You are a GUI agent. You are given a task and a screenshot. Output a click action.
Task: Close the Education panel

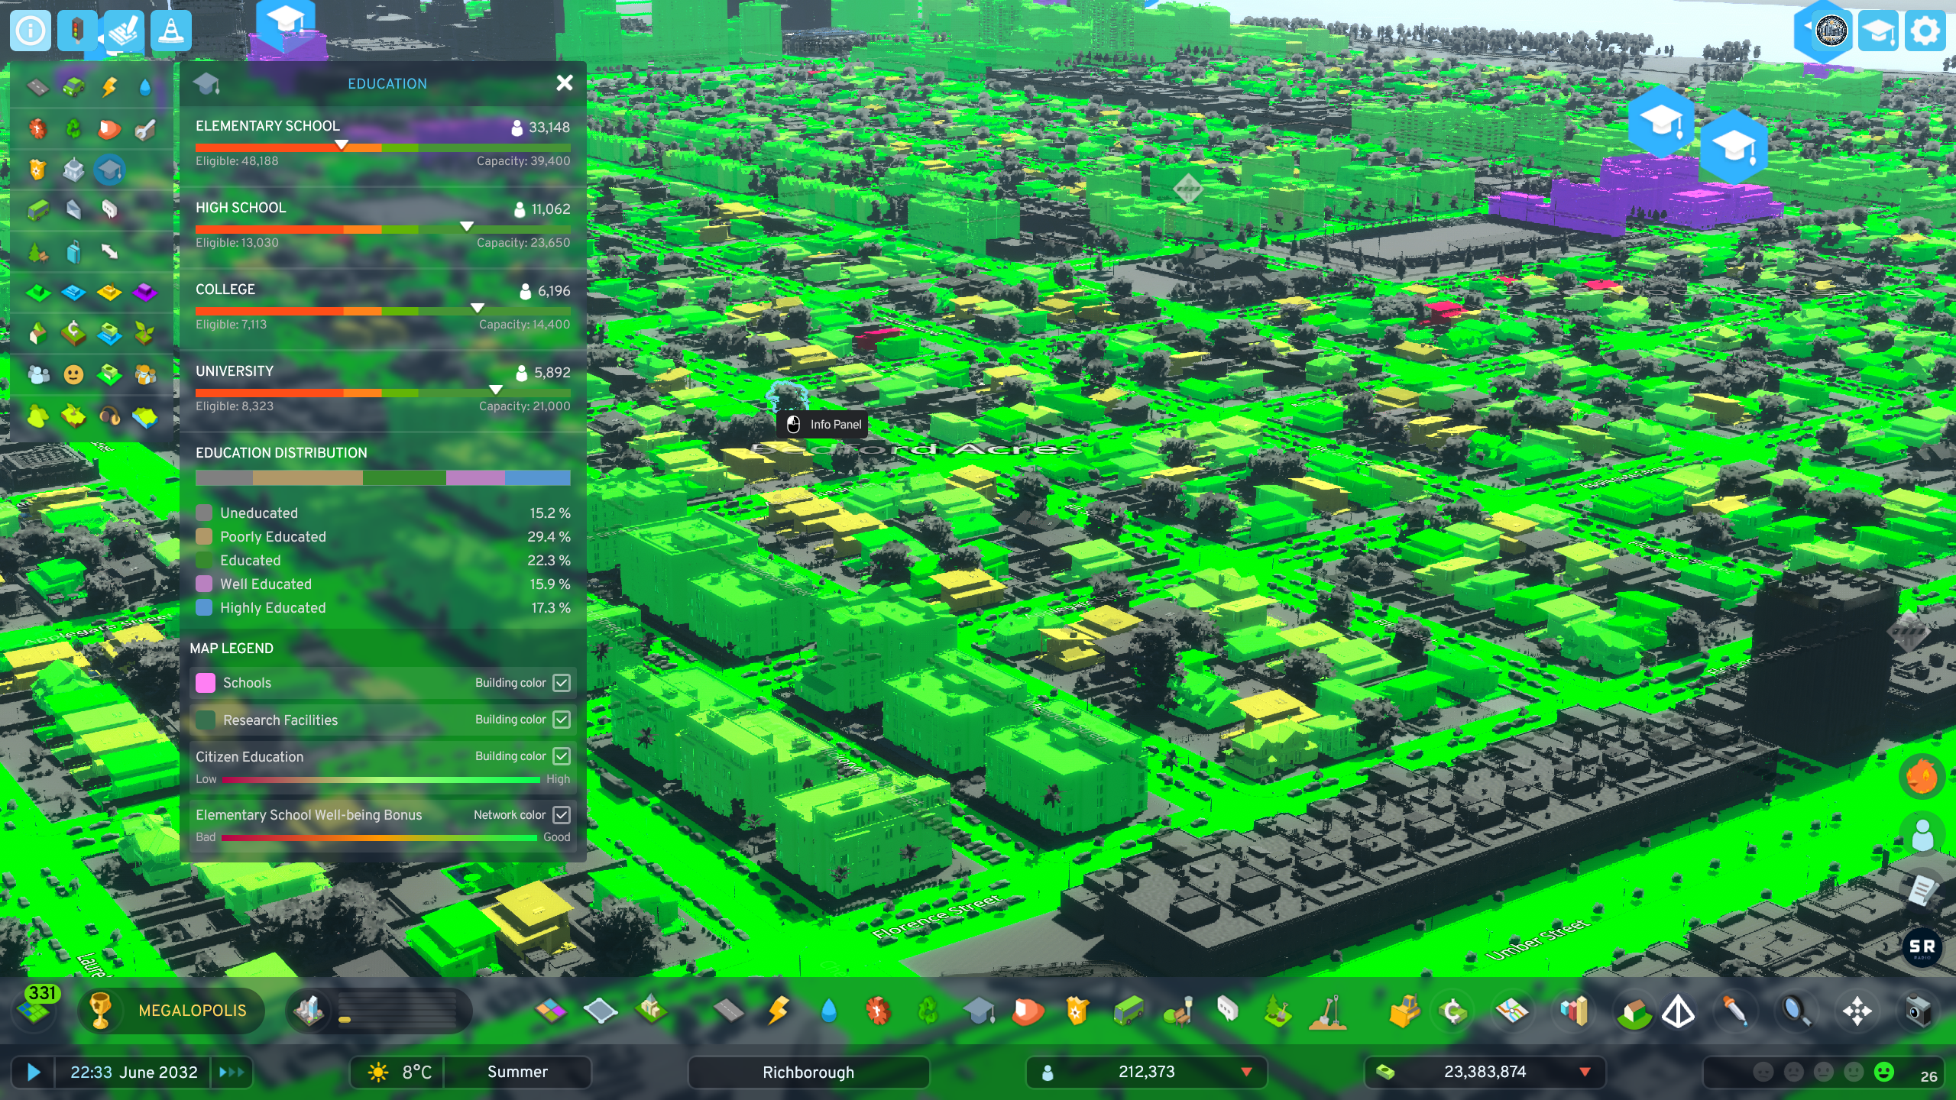click(x=565, y=82)
